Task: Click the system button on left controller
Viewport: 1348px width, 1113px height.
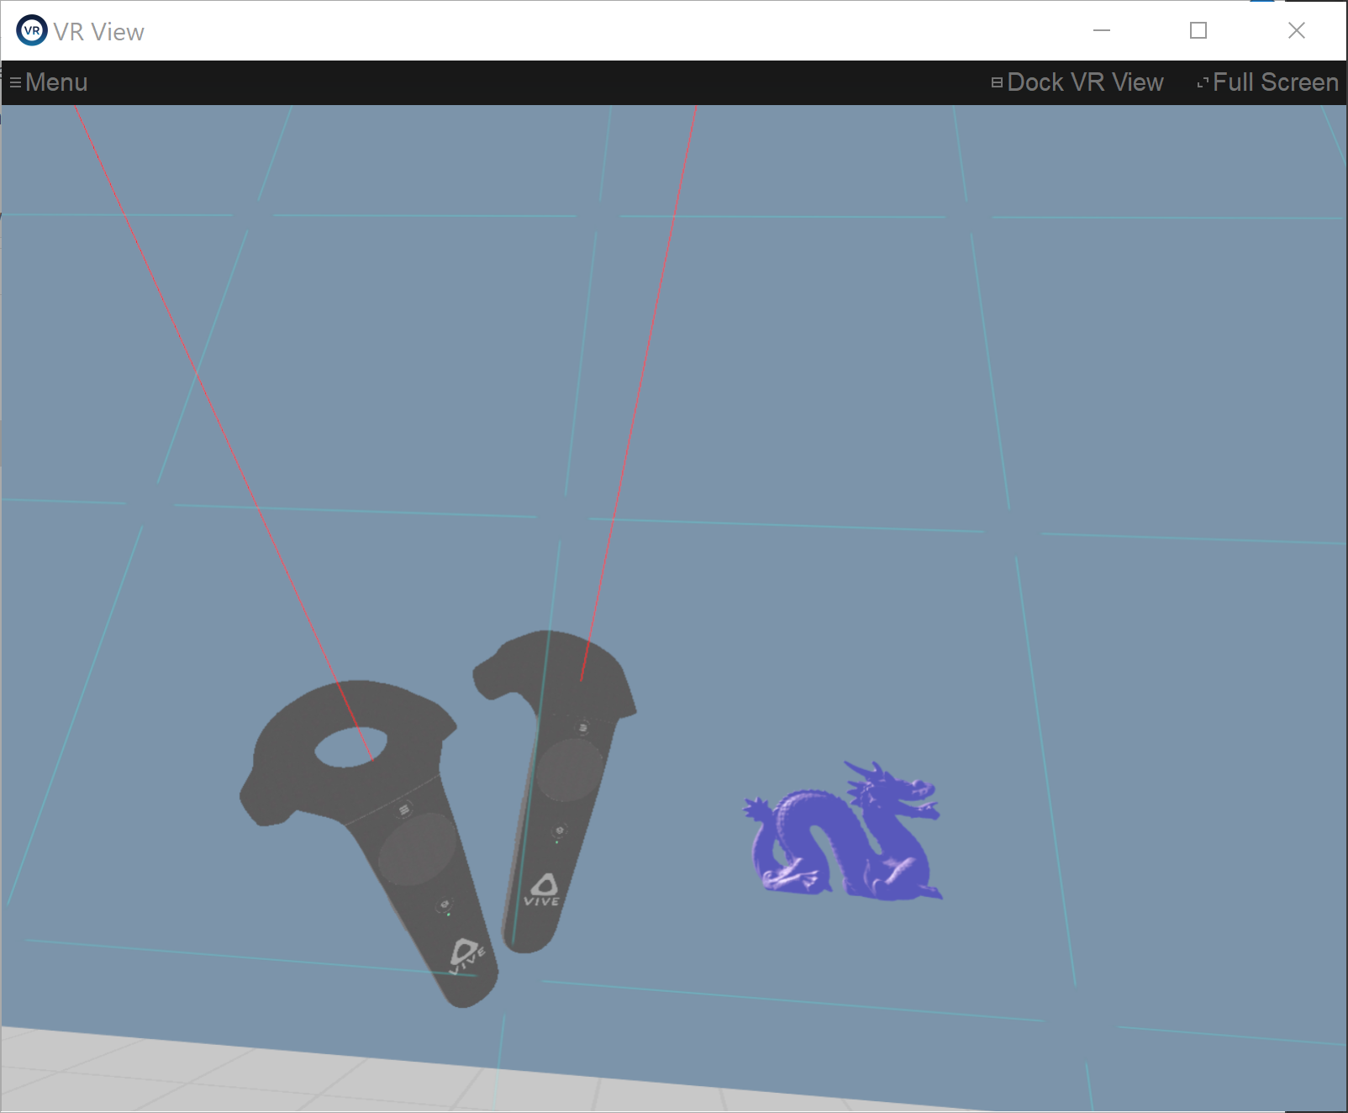Action: [445, 906]
